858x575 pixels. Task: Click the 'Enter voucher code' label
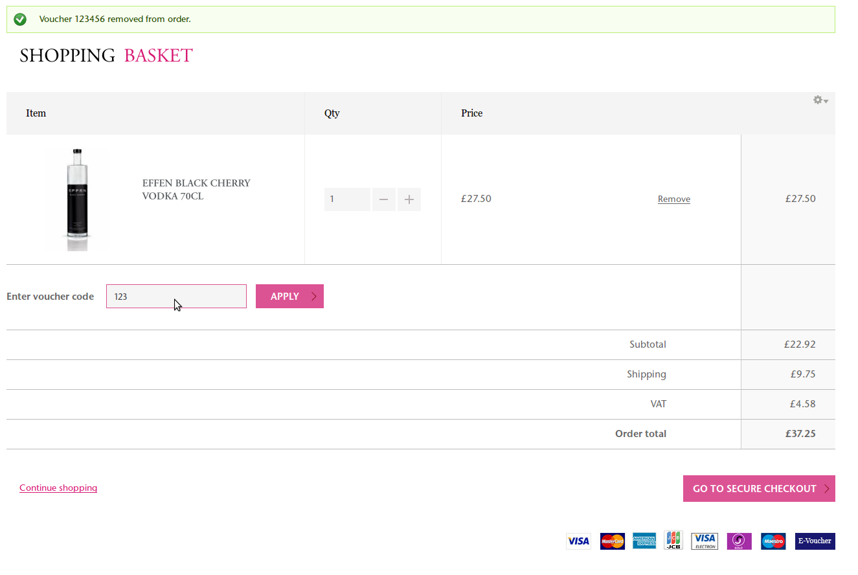click(50, 297)
